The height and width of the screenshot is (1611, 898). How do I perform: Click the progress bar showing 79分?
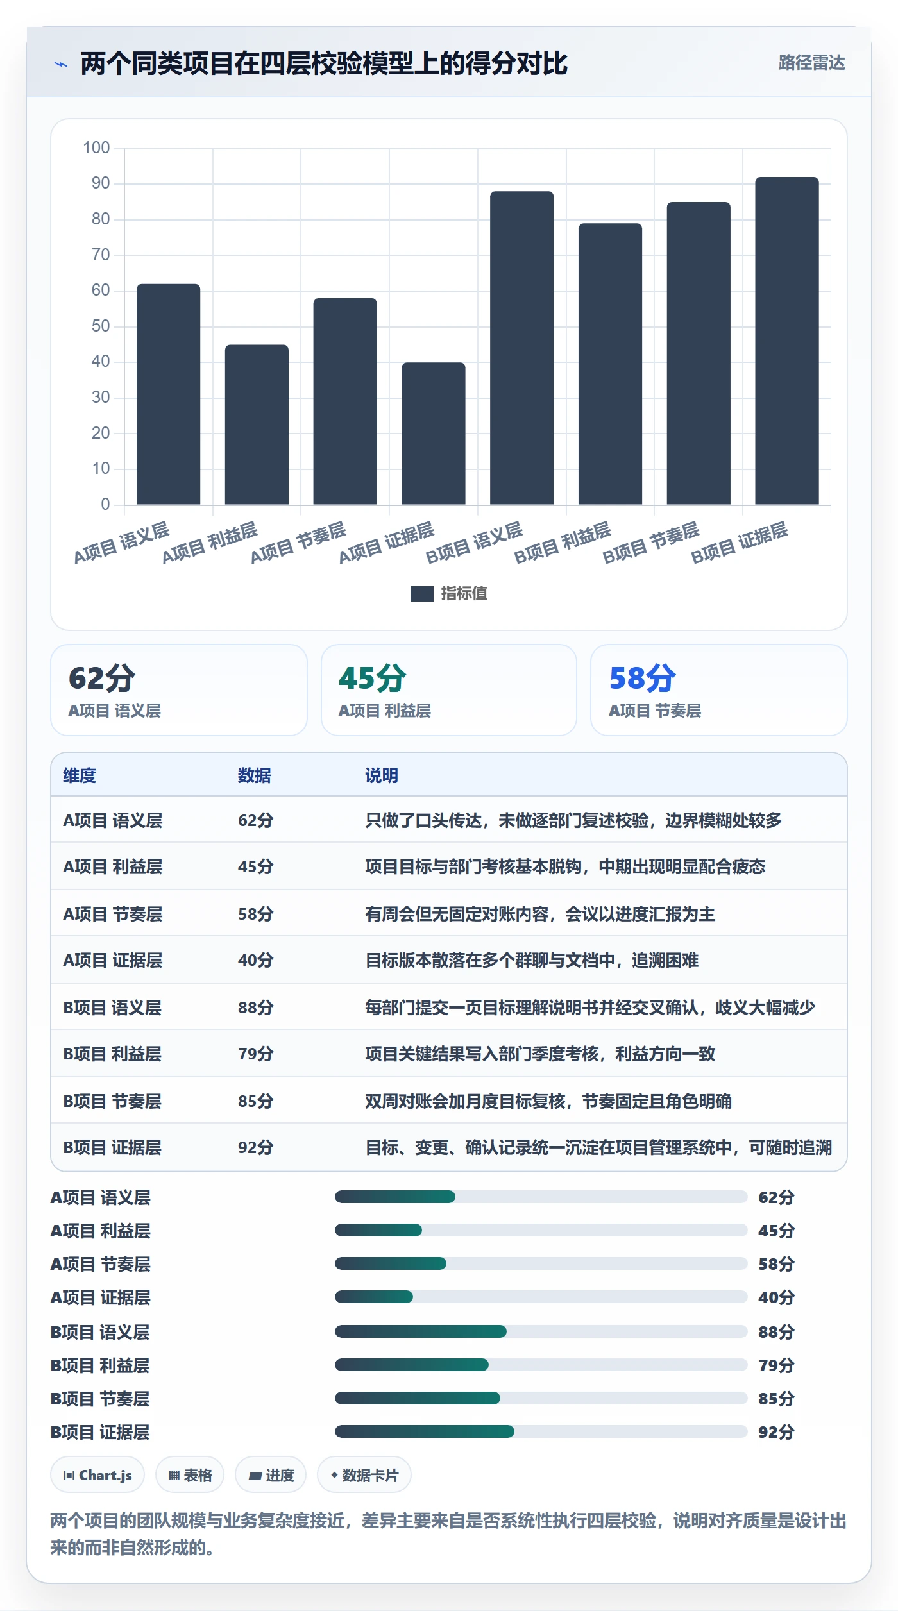coord(541,1365)
